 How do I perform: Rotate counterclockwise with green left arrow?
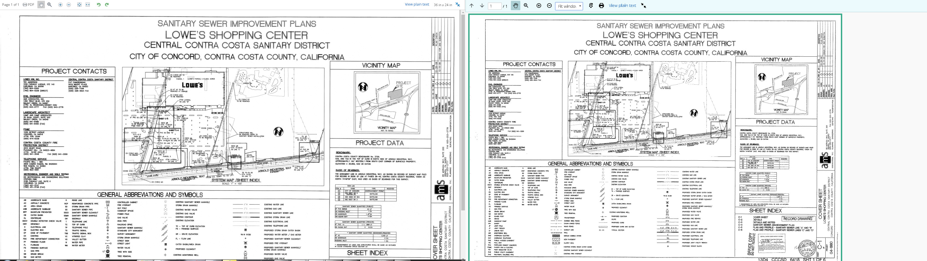tap(99, 5)
